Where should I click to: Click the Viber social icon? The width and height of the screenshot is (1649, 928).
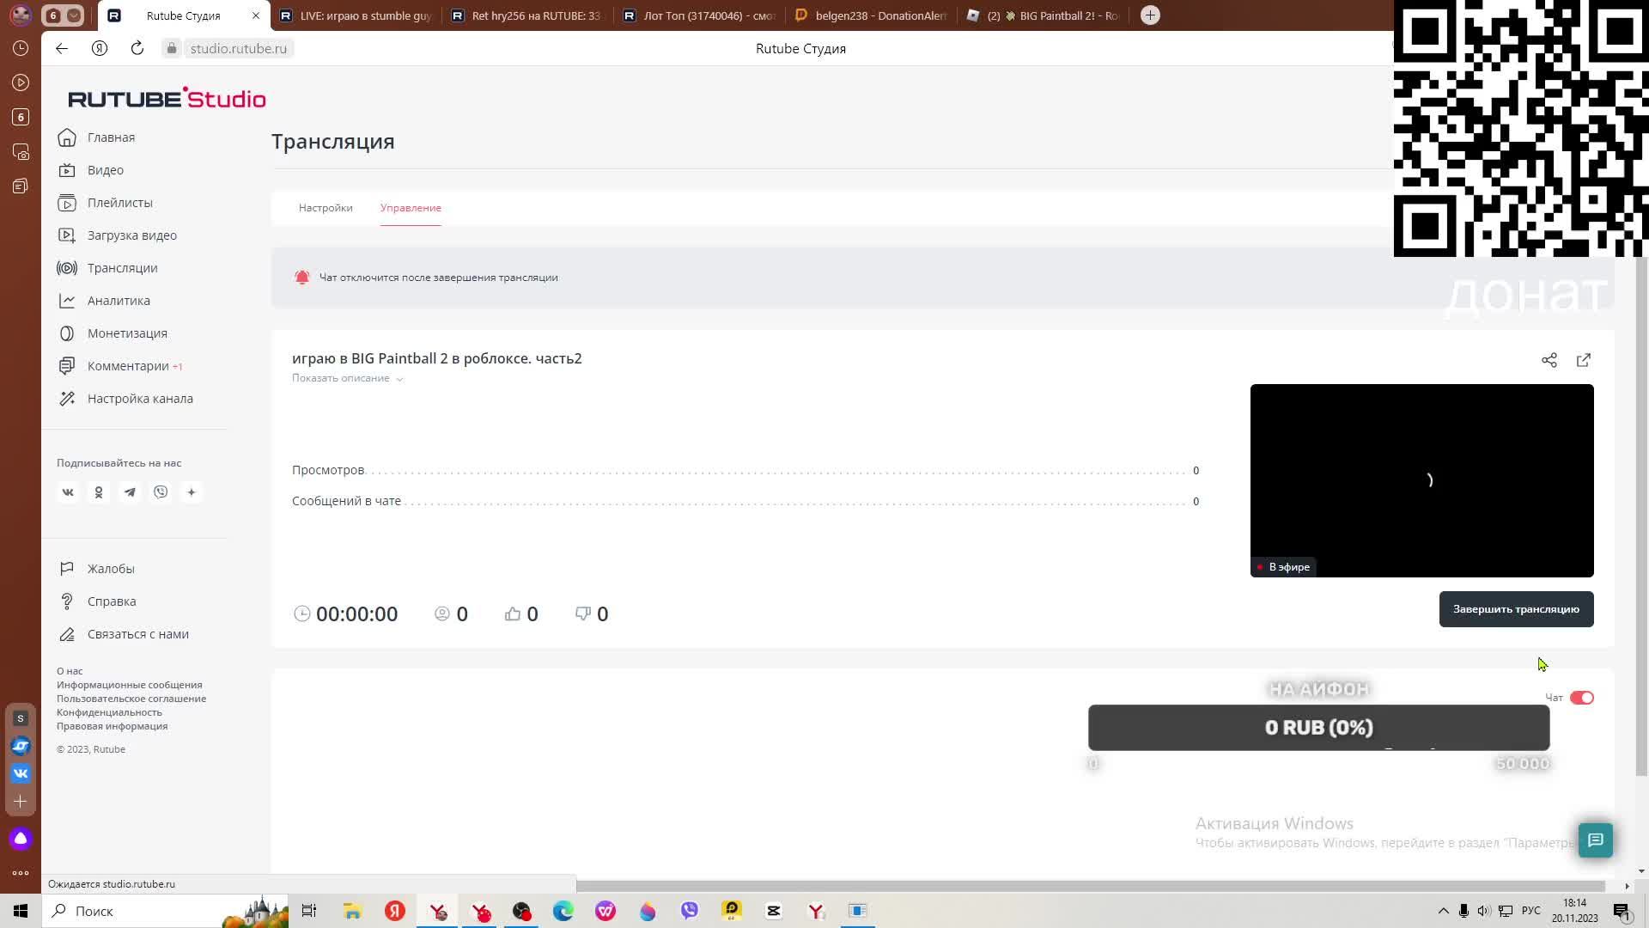click(x=161, y=492)
